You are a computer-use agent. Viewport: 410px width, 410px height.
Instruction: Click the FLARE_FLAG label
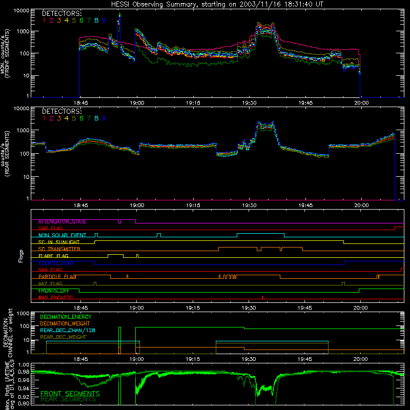click(x=53, y=256)
